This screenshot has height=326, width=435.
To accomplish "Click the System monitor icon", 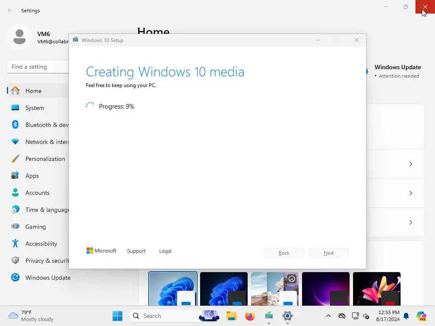I will (15, 107).
